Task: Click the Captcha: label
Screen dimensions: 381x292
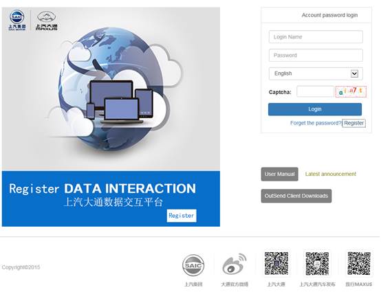Action: (x=280, y=92)
